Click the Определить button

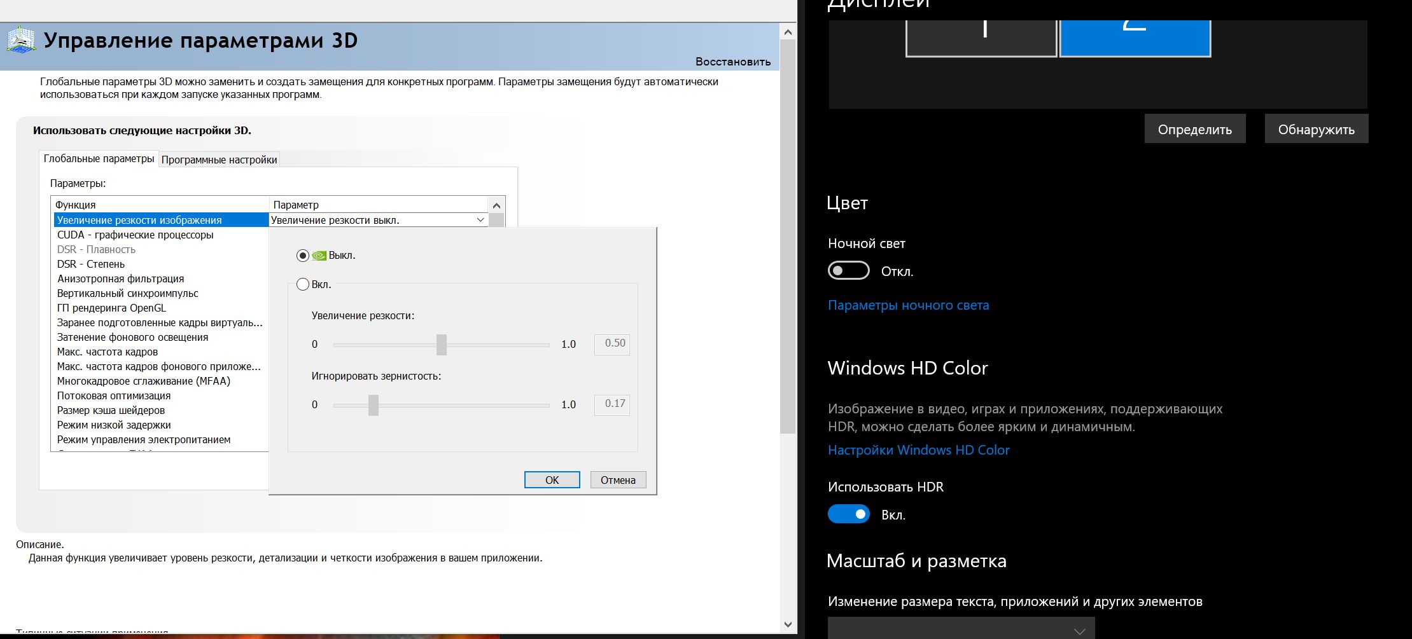[1194, 129]
